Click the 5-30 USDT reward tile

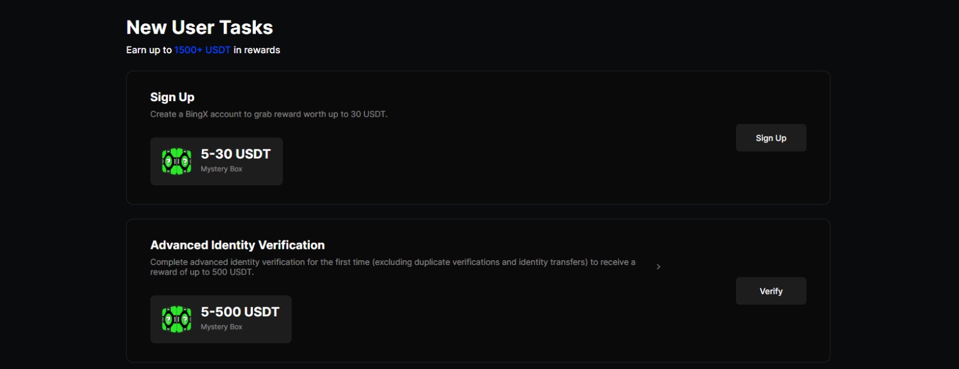point(216,161)
